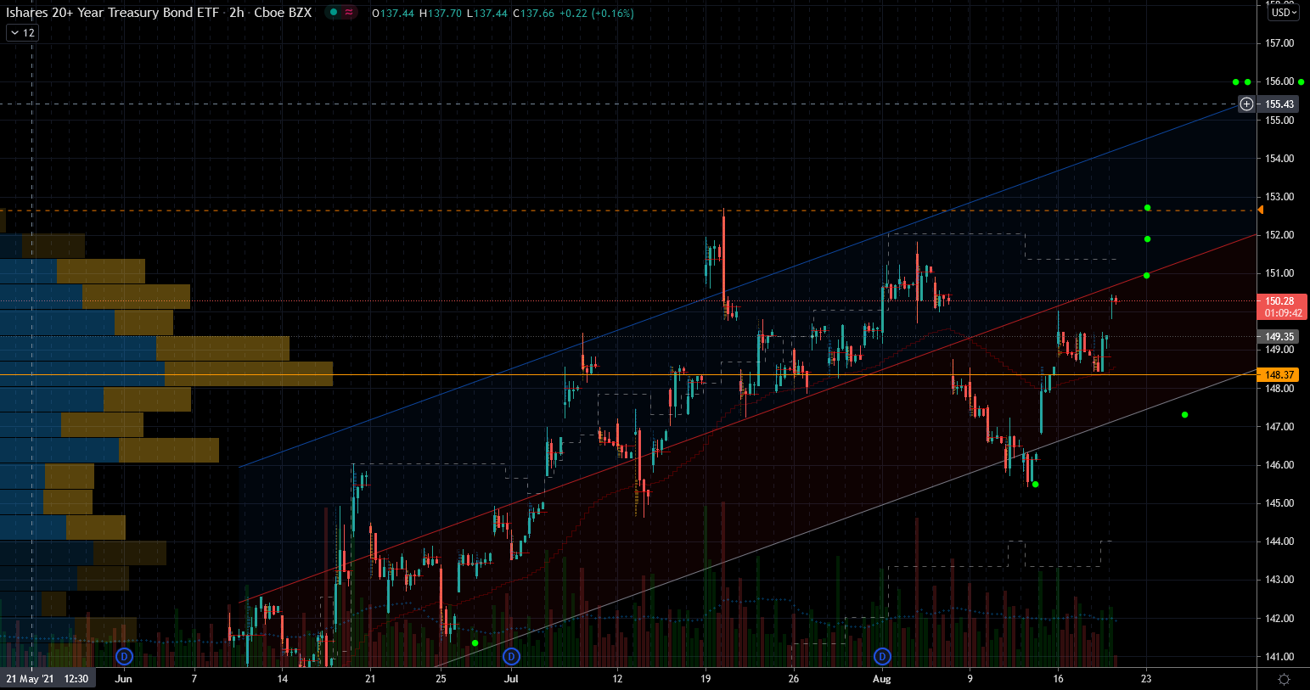Collapse the indicator legend showing 12
1310x690 pixels.
point(22,33)
